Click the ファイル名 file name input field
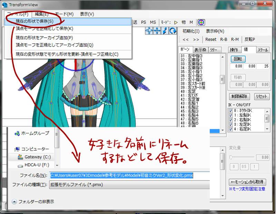276x214 pixels. point(129,175)
